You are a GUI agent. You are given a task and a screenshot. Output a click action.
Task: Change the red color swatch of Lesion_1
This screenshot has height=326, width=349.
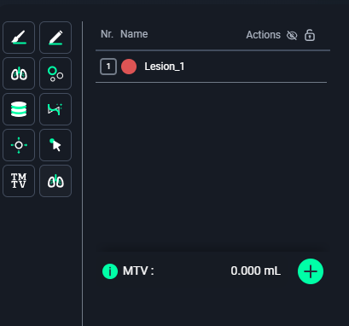[129, 67]
